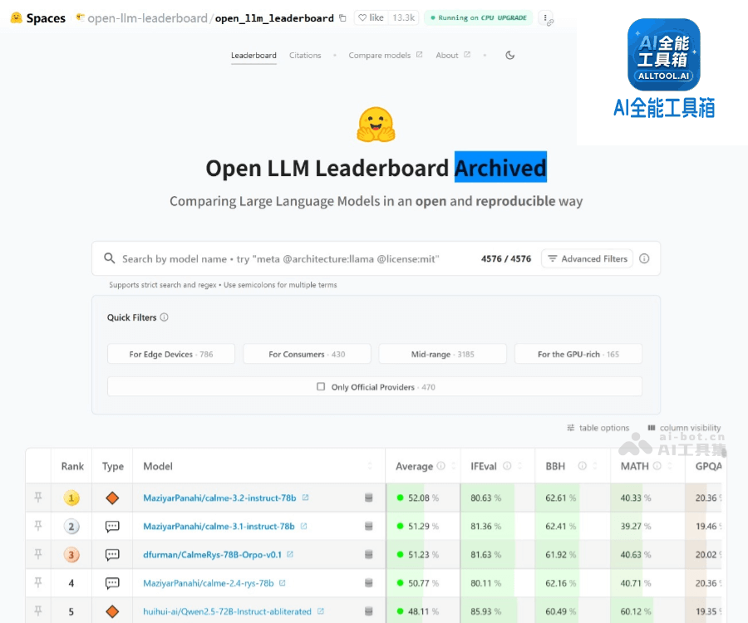The width and height of the screenshot is (748, 623).
Task: Tick the Only Official Providers checkbox
Action: (x=321, y=386)
